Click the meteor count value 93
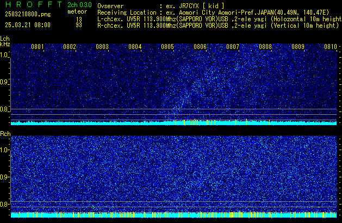Image resolution: width=342 pixels, height=223 pixels. click(x=79, y=25)
